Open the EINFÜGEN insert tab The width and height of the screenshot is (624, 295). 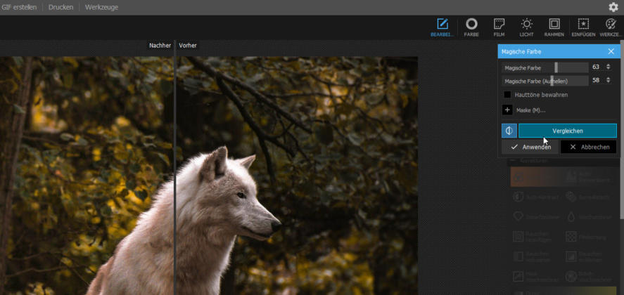583,27
